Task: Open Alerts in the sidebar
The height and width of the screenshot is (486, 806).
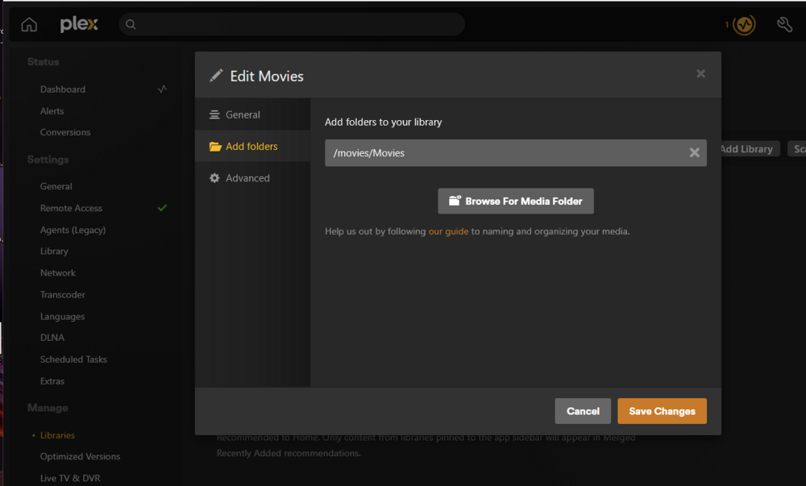Action: point(52,111)
